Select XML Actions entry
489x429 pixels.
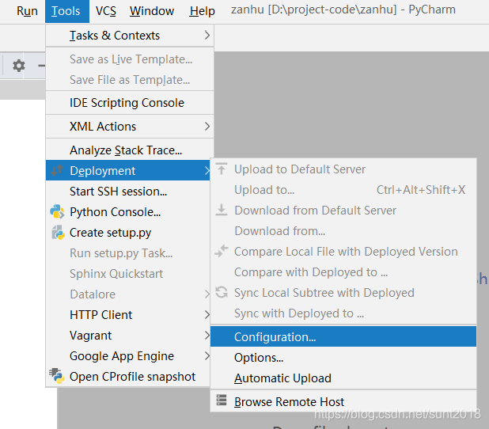click(x=130, y=127)
